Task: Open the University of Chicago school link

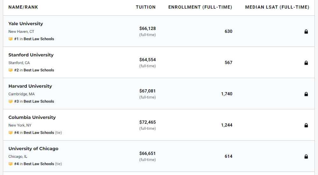Action: tap(33, 149)
